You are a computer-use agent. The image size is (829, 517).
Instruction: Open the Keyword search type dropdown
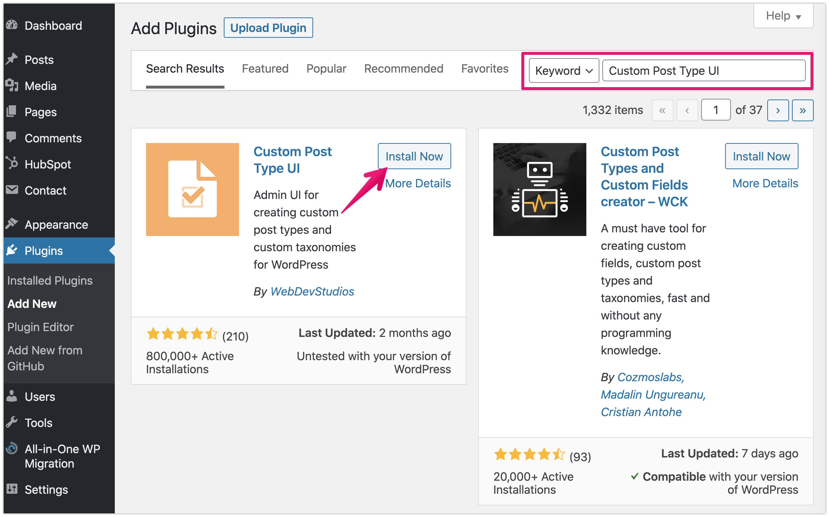point(564,70)
